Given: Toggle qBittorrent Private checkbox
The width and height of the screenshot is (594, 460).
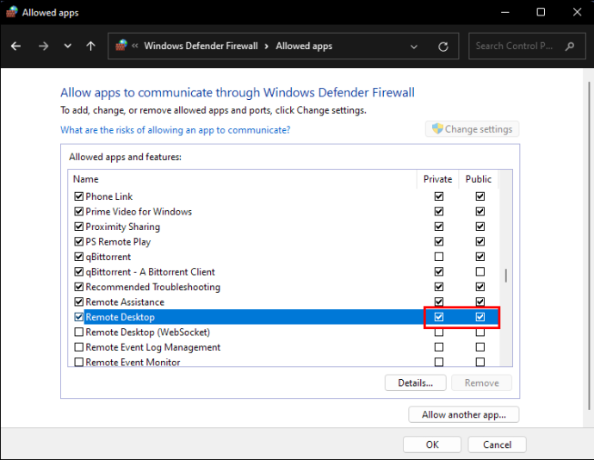Looking at the screenshot, I should [x=439, y=257].
